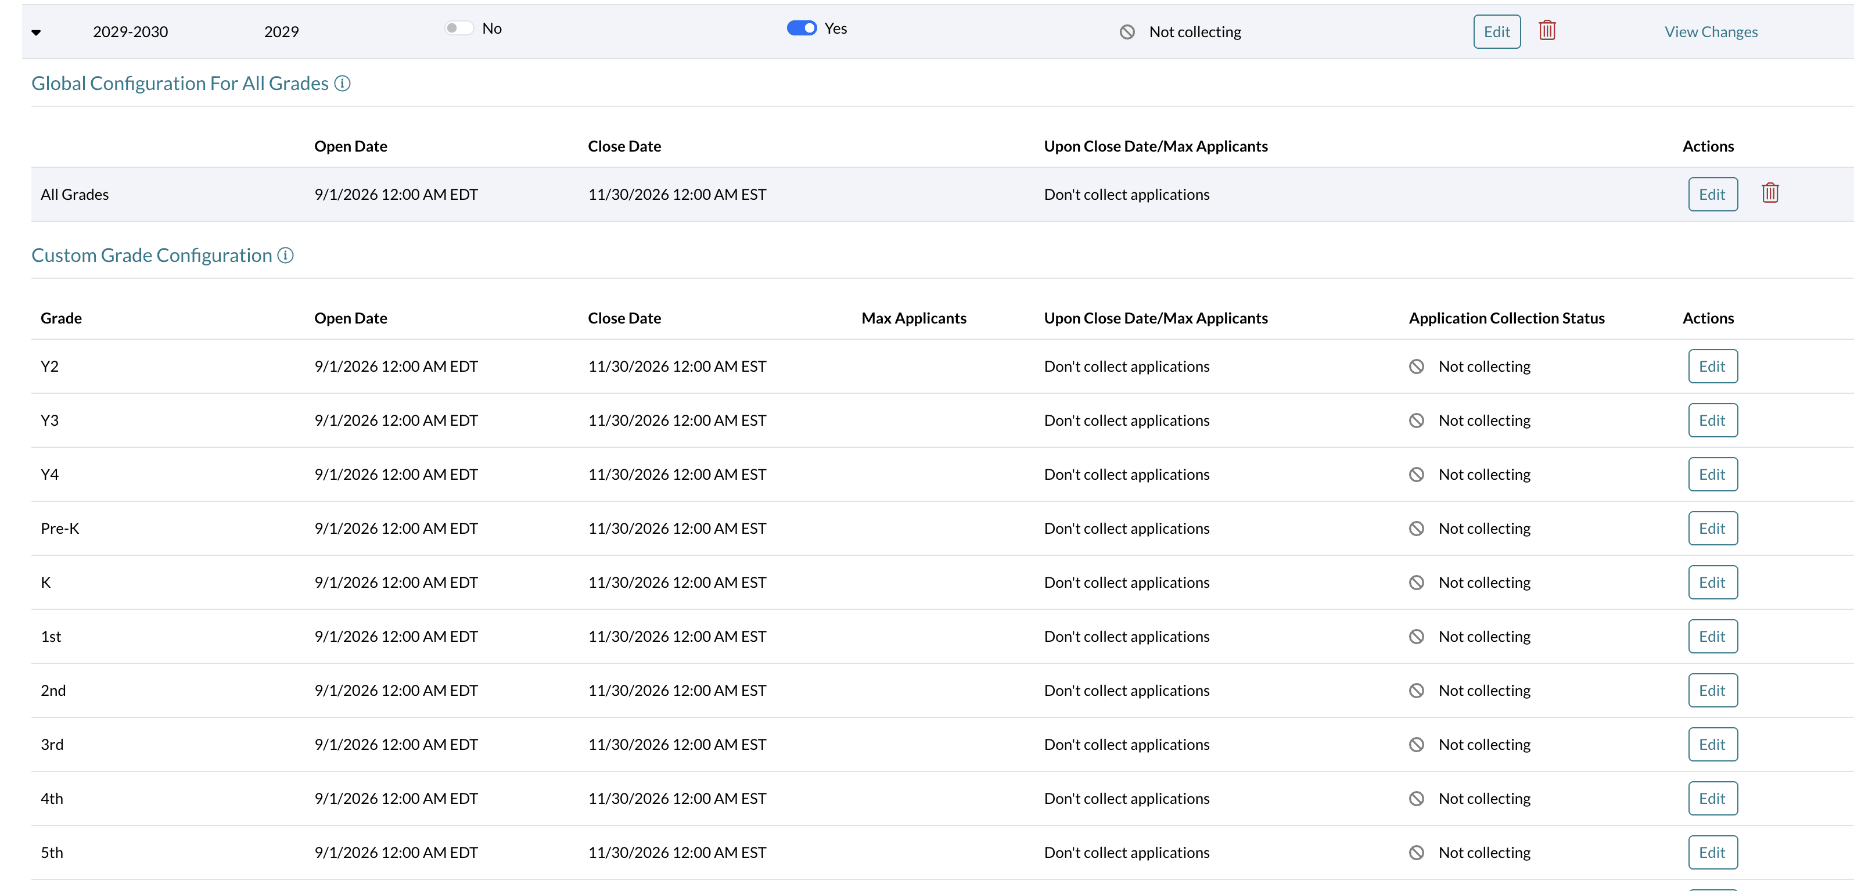Edit the 5th grade configuration
The width and height of the screenshot is (1854, 891).
1712,852
